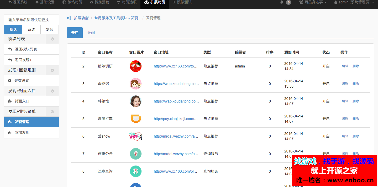The height and width of the screenshot is (187, 378).
Task: Click the notification bell icon
Action: pos(282,2)
